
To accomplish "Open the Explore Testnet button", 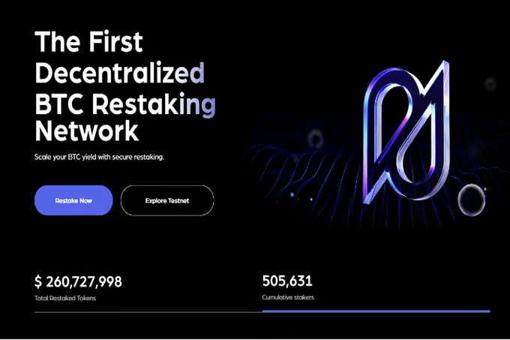I will coord(167,200).
